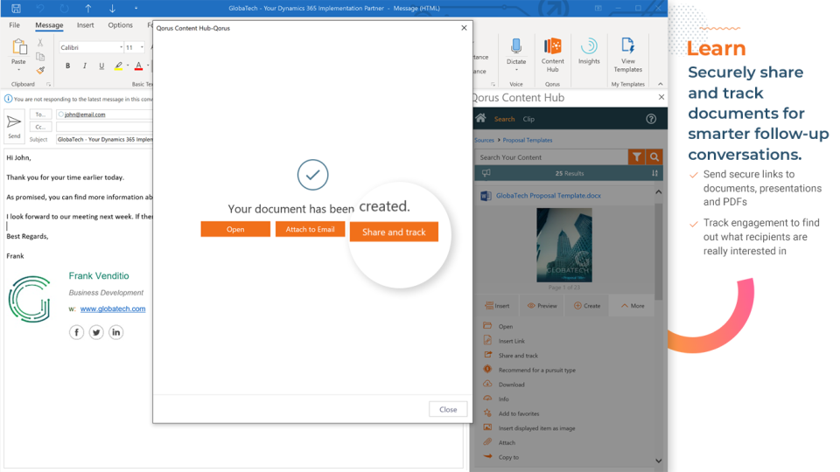This screenshot has width=840, height=472.
Task: Click the Home icon in Content Hub
Action: pos(480,118)
